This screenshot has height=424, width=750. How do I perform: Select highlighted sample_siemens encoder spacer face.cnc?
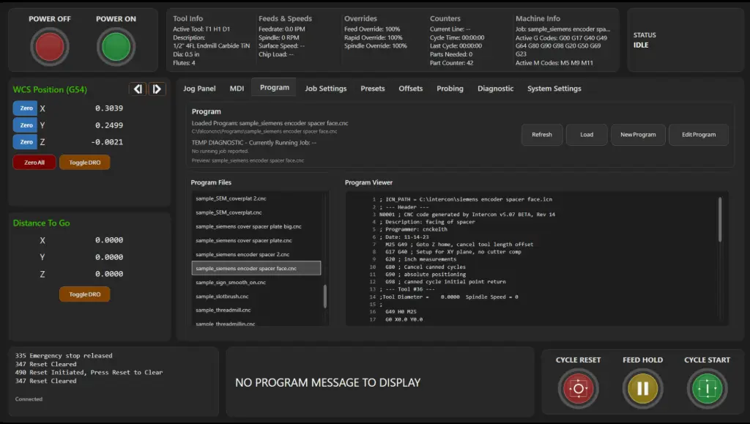coord(256,268)
